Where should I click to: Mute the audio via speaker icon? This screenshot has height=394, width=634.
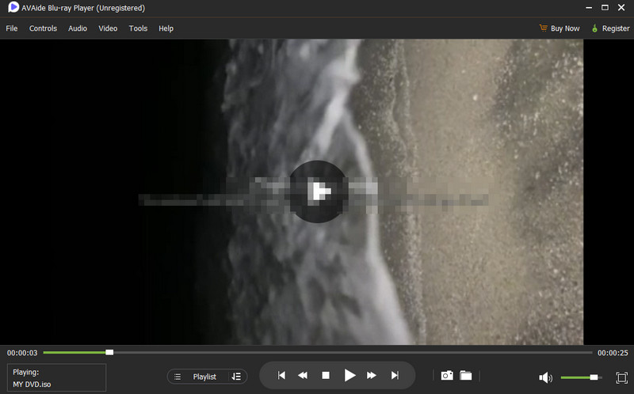click(x=545, y=377)
